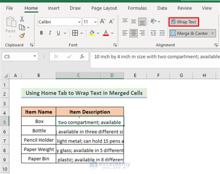
Task: Open the font size dropdown
Action: (96, 22)
